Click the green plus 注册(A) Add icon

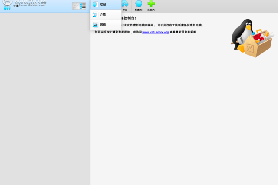pos(151,6)
